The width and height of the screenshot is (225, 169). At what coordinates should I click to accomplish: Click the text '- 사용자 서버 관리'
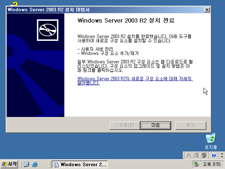(95, 49)
